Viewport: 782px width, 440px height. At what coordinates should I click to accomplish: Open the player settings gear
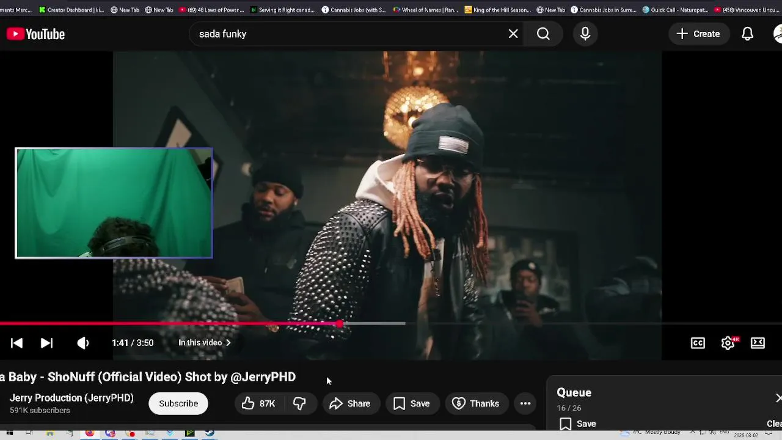coord(728,343)
